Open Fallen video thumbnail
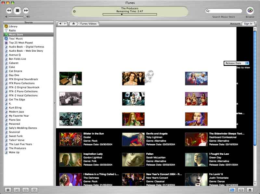This screenshot has height=194, width=260. (133, 160)
